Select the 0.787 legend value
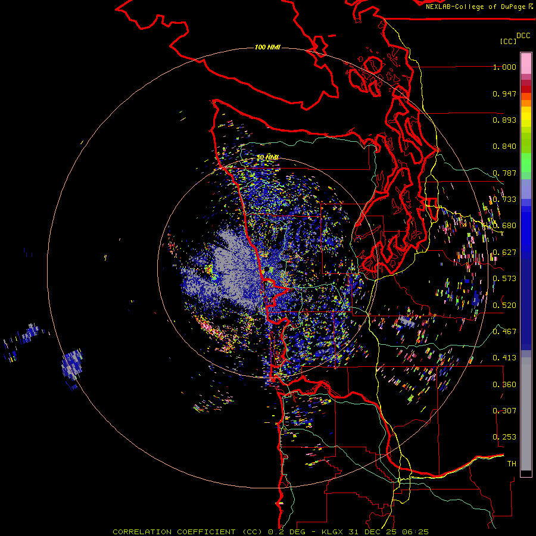The width and height of the screenshot is (536, 536). click(504, 173)
